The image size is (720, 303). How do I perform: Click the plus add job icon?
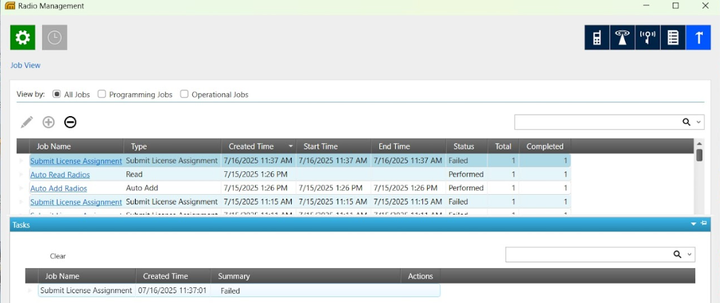point(49,122)
